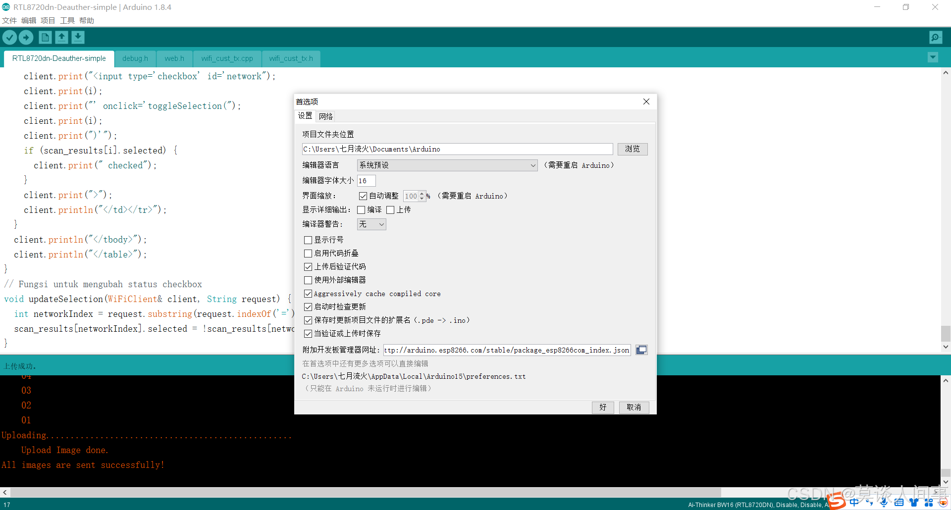Click the Sogou S input method logo
The image size is (951, 510).
[x=836, y=501]
